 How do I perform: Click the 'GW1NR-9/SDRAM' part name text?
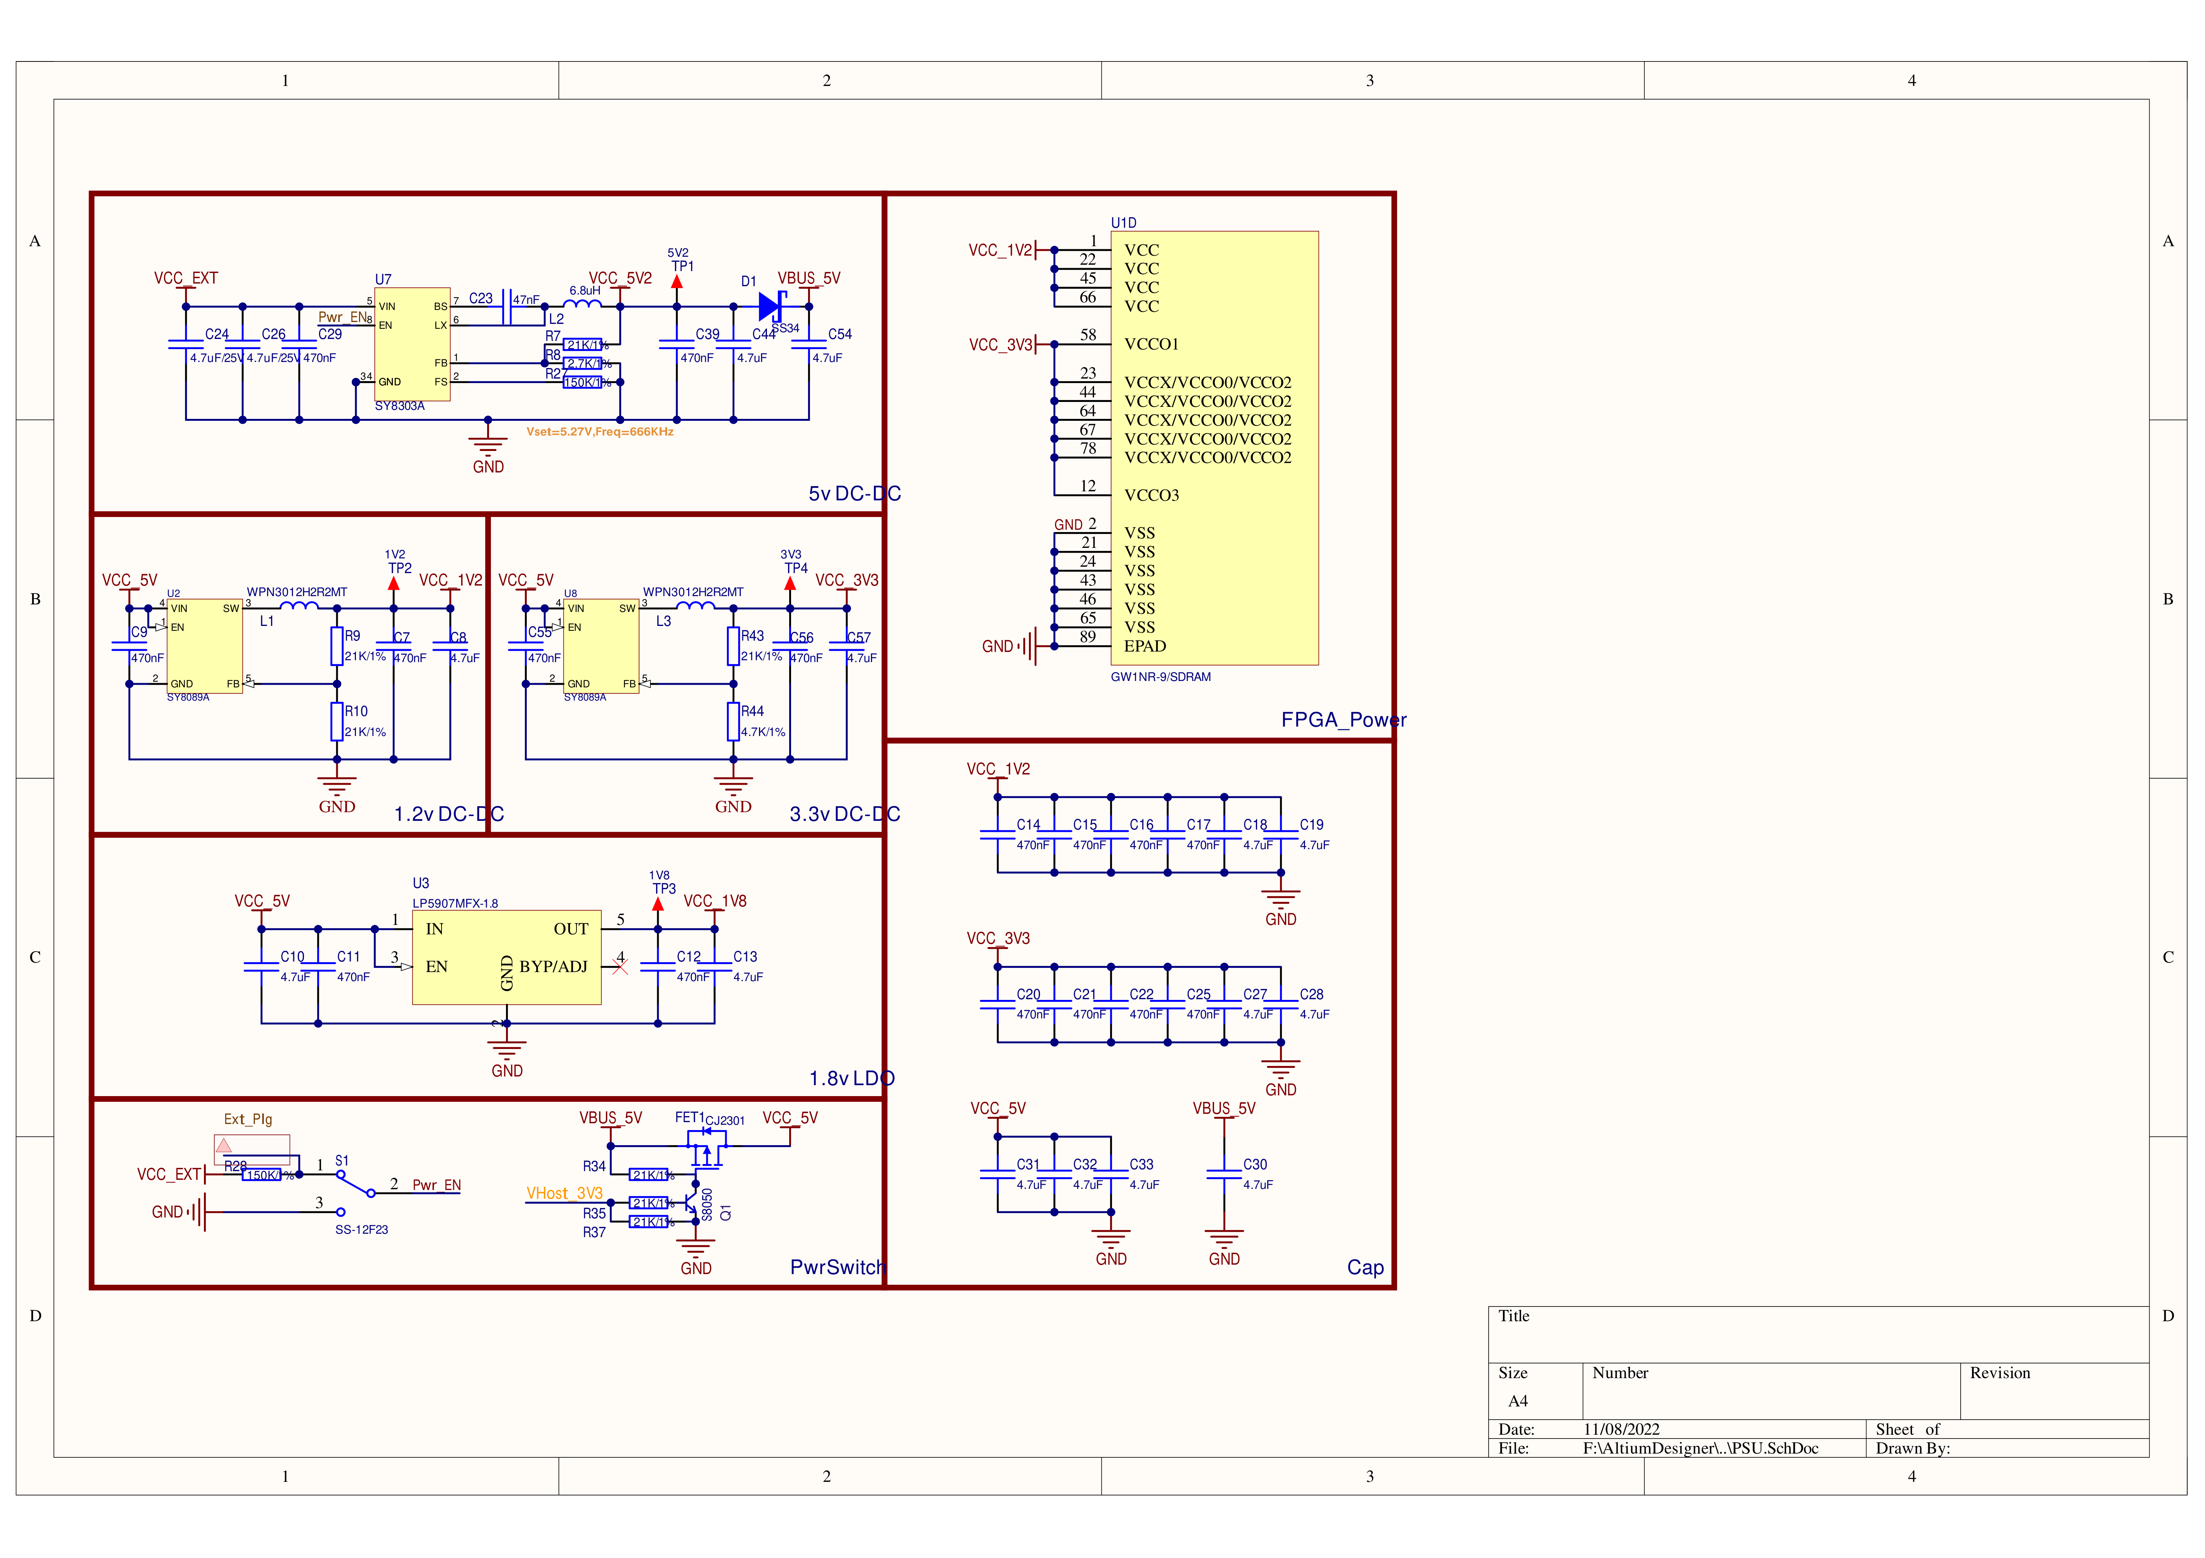(x=1161, y=677)
